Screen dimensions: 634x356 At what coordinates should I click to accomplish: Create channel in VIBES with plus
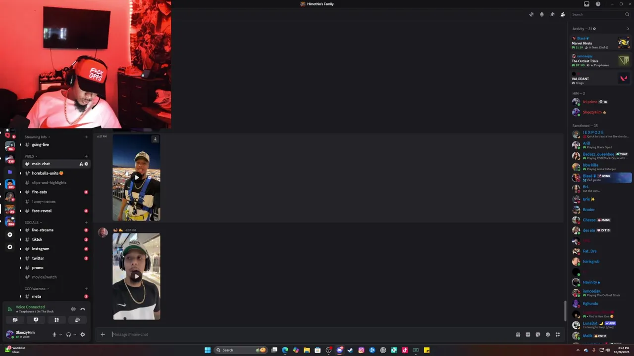click(x=86, y=156)
